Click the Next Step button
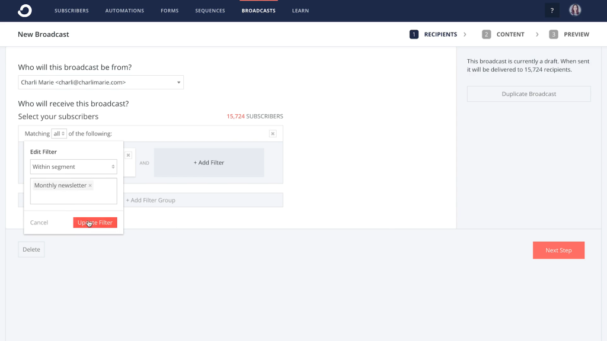The width and height of the screenshot is (607, 341). [558, 250]
